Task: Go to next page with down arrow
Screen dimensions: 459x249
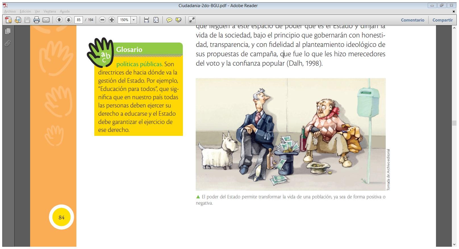Action: [x=68, y=20]
